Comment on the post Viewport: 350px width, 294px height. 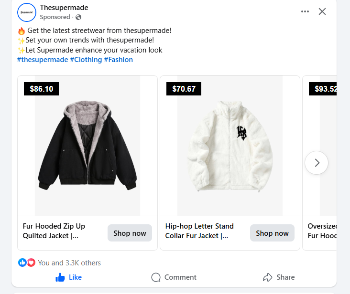click(x=174, y=277)
